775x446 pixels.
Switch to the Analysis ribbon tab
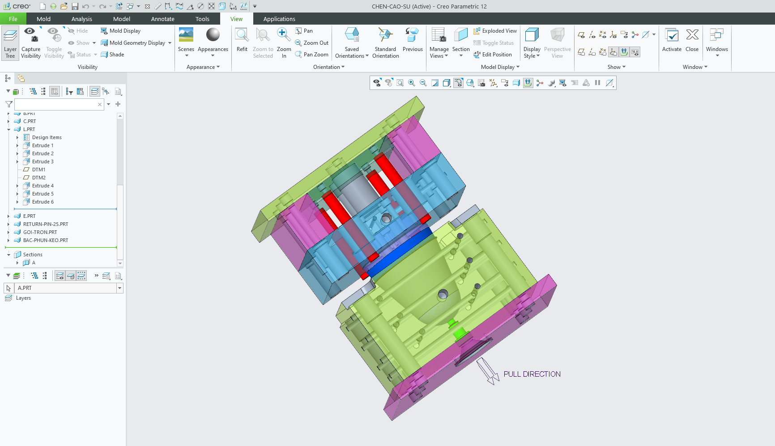point(81,19)
